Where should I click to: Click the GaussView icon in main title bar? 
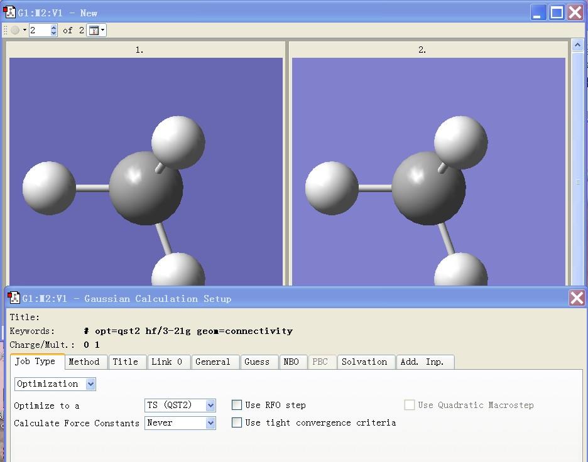(x=9, y=13)
